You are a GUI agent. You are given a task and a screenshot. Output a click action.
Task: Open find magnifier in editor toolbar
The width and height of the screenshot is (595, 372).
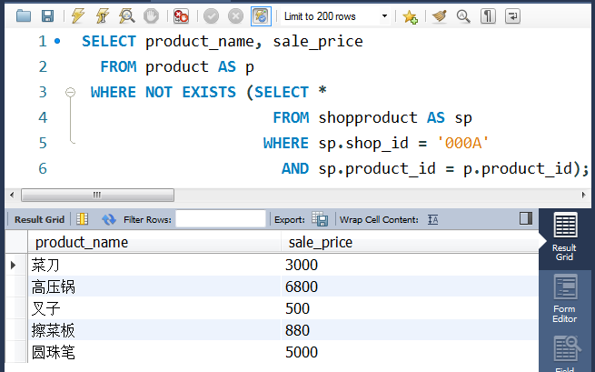[463, 16]
